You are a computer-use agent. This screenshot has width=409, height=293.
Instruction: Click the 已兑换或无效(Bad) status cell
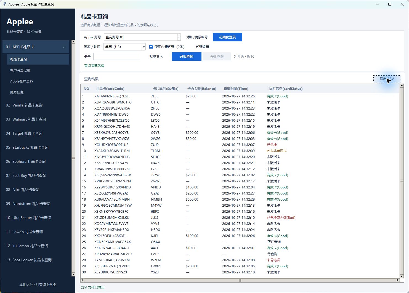tap(281, 218)
